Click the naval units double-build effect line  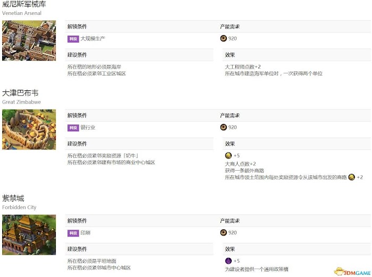pos(274,73)
